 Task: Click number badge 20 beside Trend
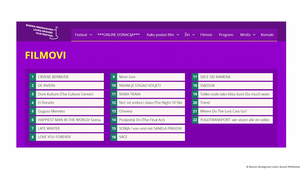(195, 103)
